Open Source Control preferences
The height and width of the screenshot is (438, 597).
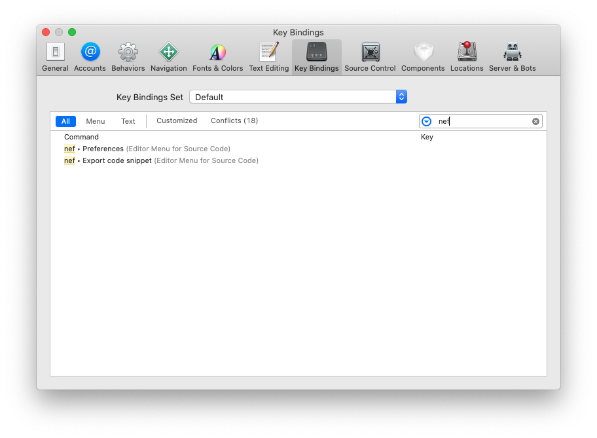click(x=370, y=57)
